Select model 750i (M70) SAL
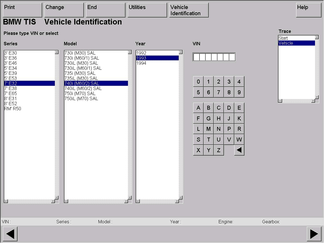This screenshot has height=243, width=324. click(96, 93)
